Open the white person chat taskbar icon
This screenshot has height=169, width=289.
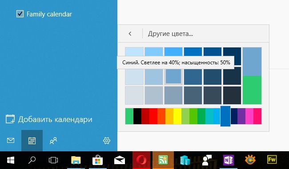coord(207,160)
